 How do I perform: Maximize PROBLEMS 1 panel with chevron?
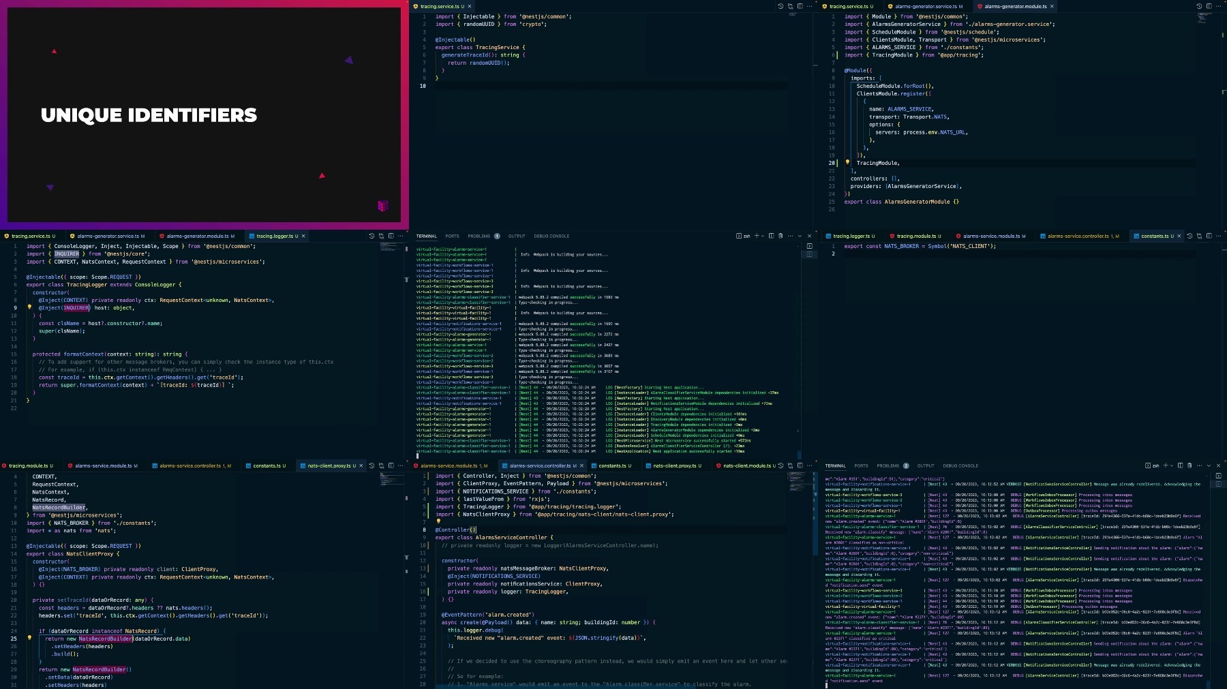tap(800, 236)
